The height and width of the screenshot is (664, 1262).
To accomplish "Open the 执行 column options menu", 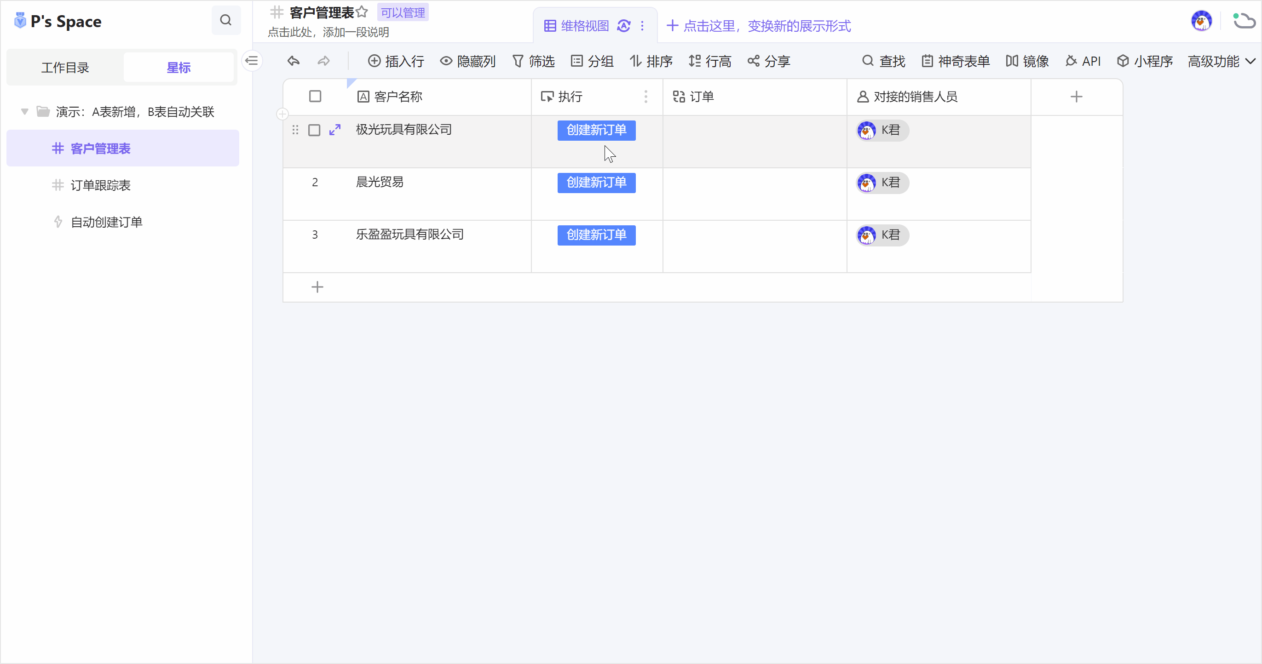I will tap(646, 97).
